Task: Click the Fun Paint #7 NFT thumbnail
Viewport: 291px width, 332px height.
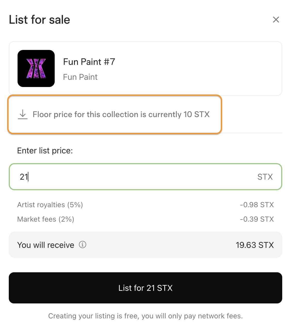Action: [x=36, y=68]
